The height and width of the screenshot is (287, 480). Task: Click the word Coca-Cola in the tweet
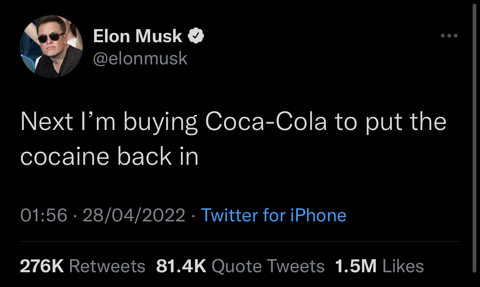click(x=265, y=123)
